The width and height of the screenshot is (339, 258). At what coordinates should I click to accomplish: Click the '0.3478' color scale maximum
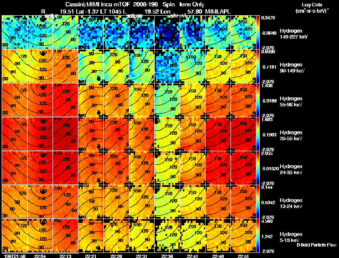pyautogui.click(x=268, y=18)
